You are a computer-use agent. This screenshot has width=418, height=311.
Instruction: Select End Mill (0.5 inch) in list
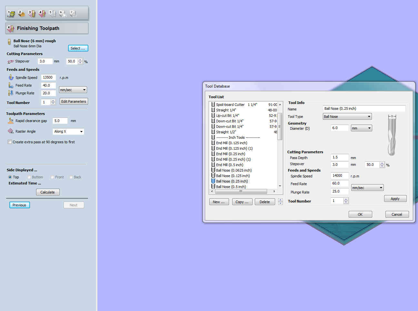tap(229, 165)
